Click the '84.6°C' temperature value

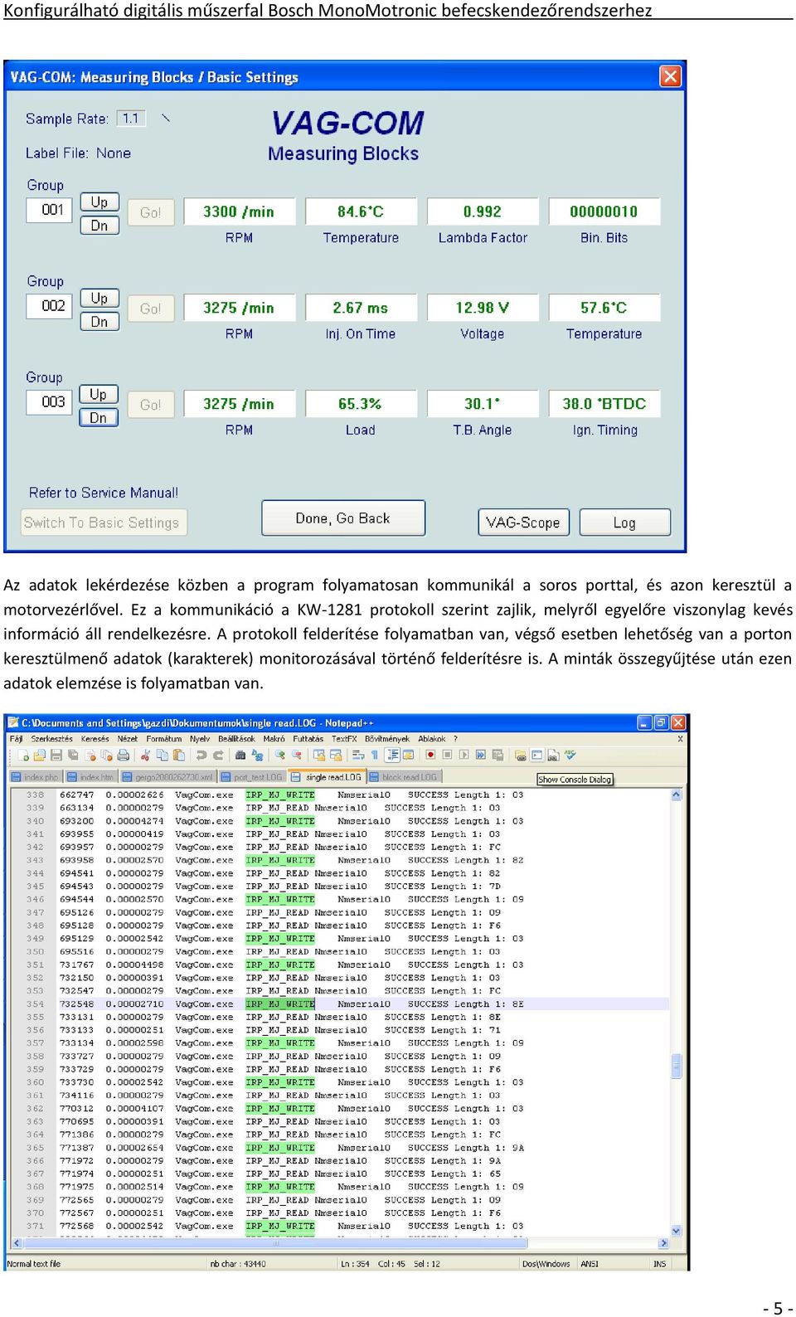pyautogui.click(x=361, y=212)
